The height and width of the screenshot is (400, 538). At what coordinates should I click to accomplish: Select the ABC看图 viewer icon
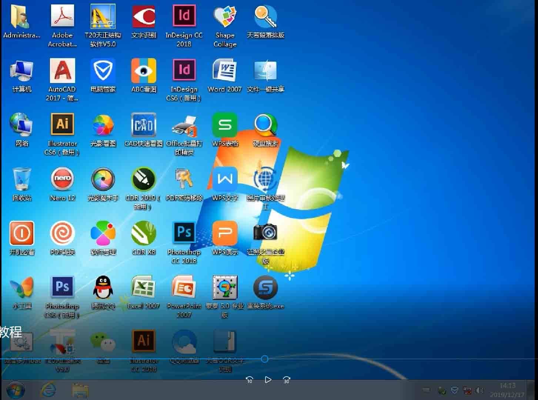[x=144, y=71]
